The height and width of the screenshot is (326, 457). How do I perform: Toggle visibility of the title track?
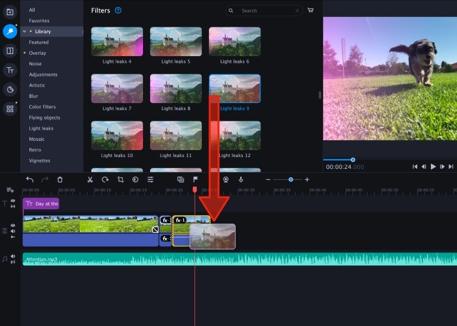click(12, 201)
